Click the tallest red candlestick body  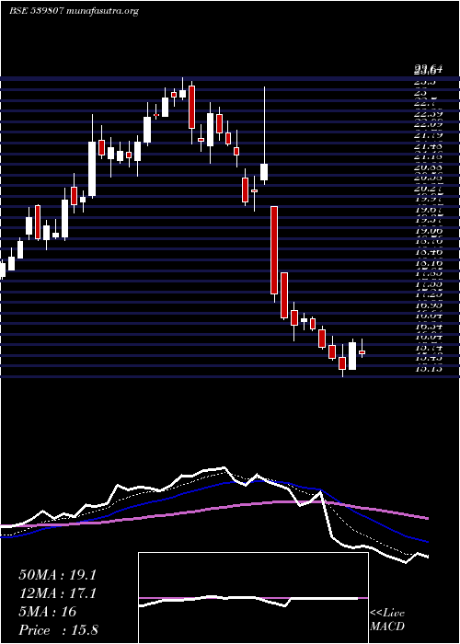274,250
